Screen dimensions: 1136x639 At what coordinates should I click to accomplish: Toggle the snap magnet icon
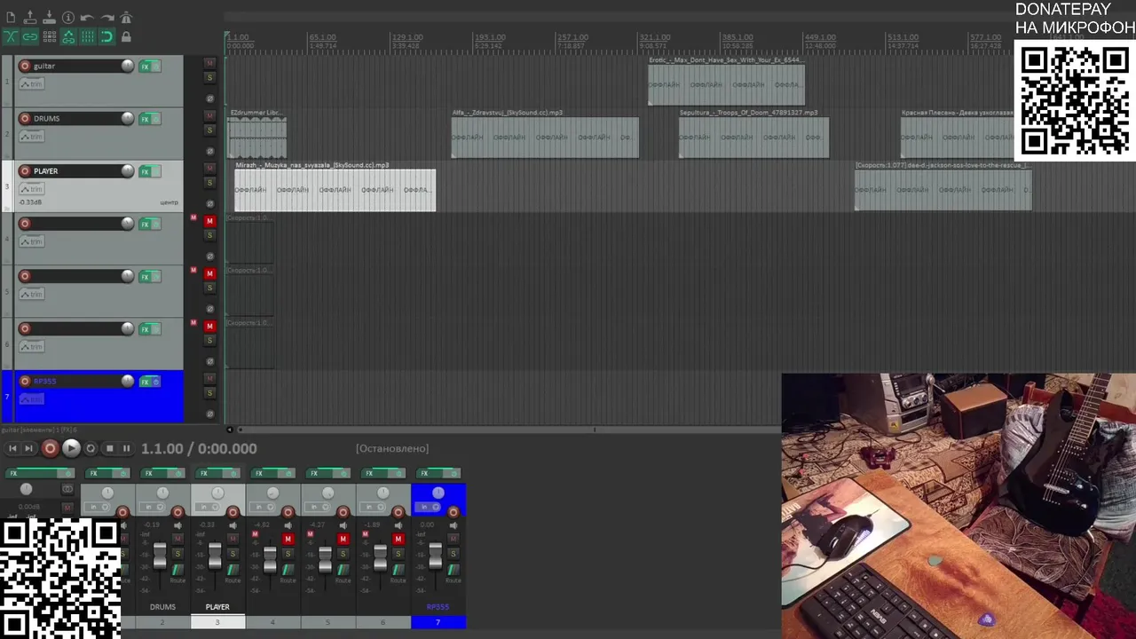(106, 36)
